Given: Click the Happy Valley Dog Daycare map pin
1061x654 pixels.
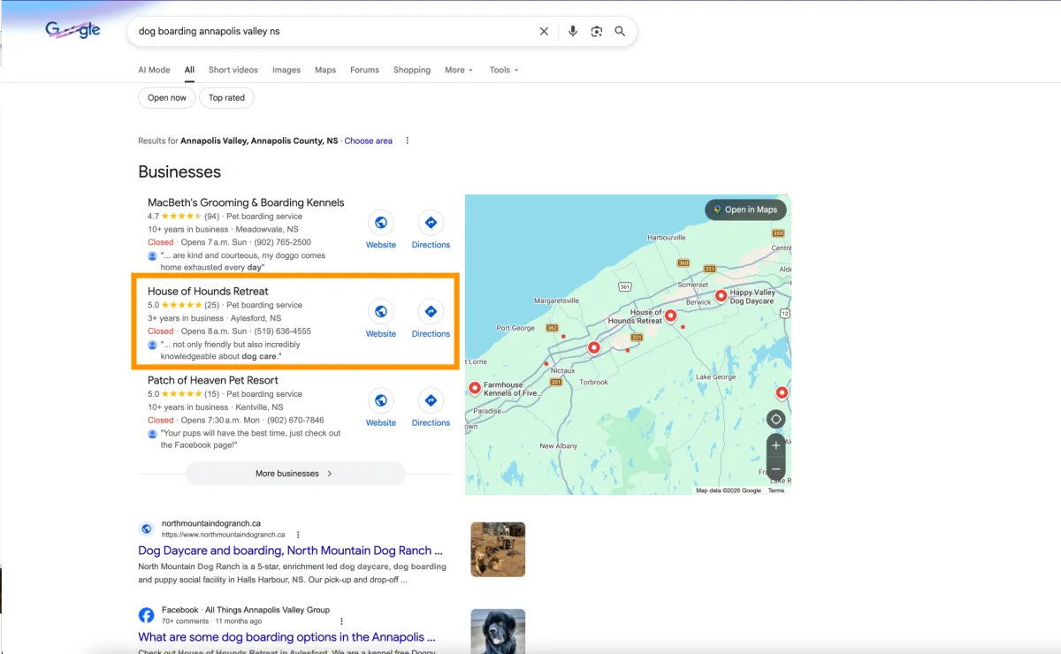Looking at the screenshot, I should [721, 295].
